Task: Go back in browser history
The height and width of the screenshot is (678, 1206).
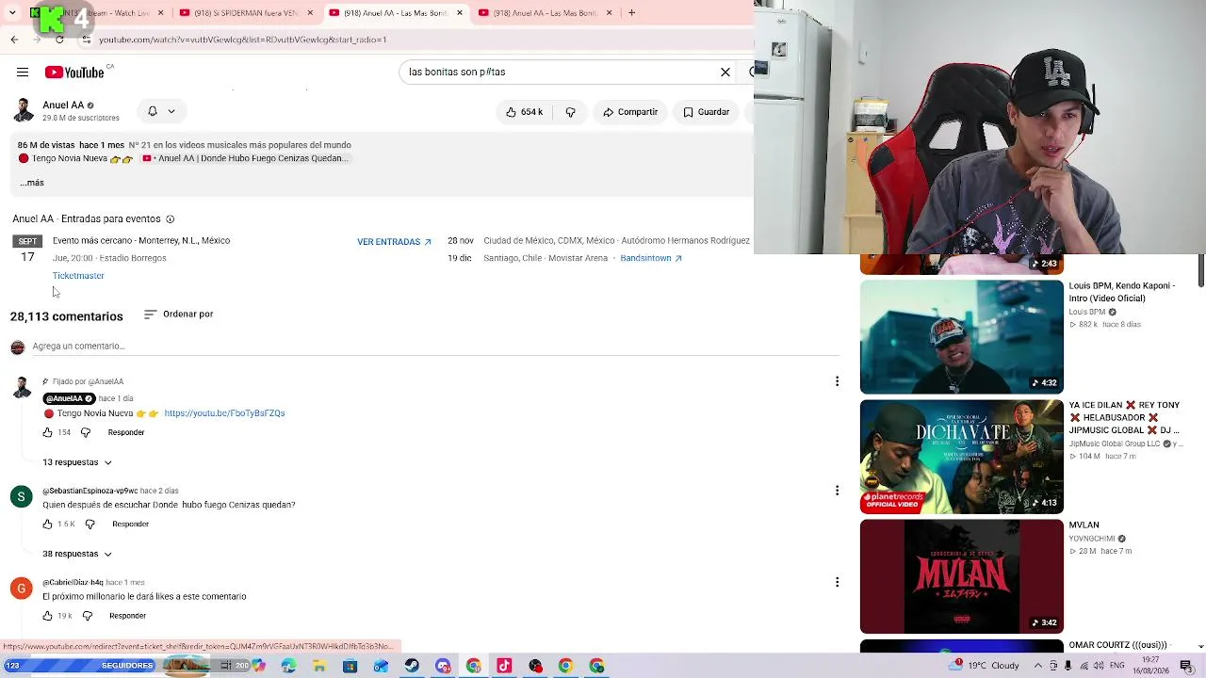Action: 14,40
